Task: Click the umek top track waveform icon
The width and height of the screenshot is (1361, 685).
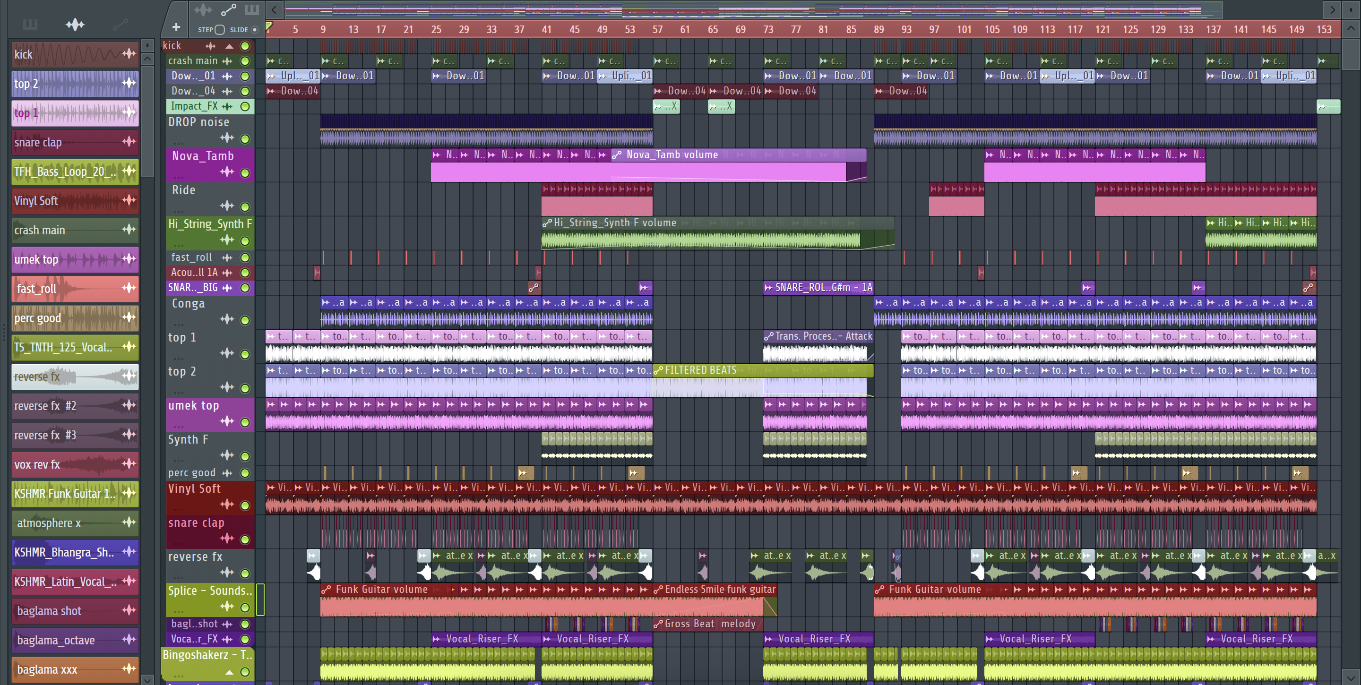Action: click(227, 421)
